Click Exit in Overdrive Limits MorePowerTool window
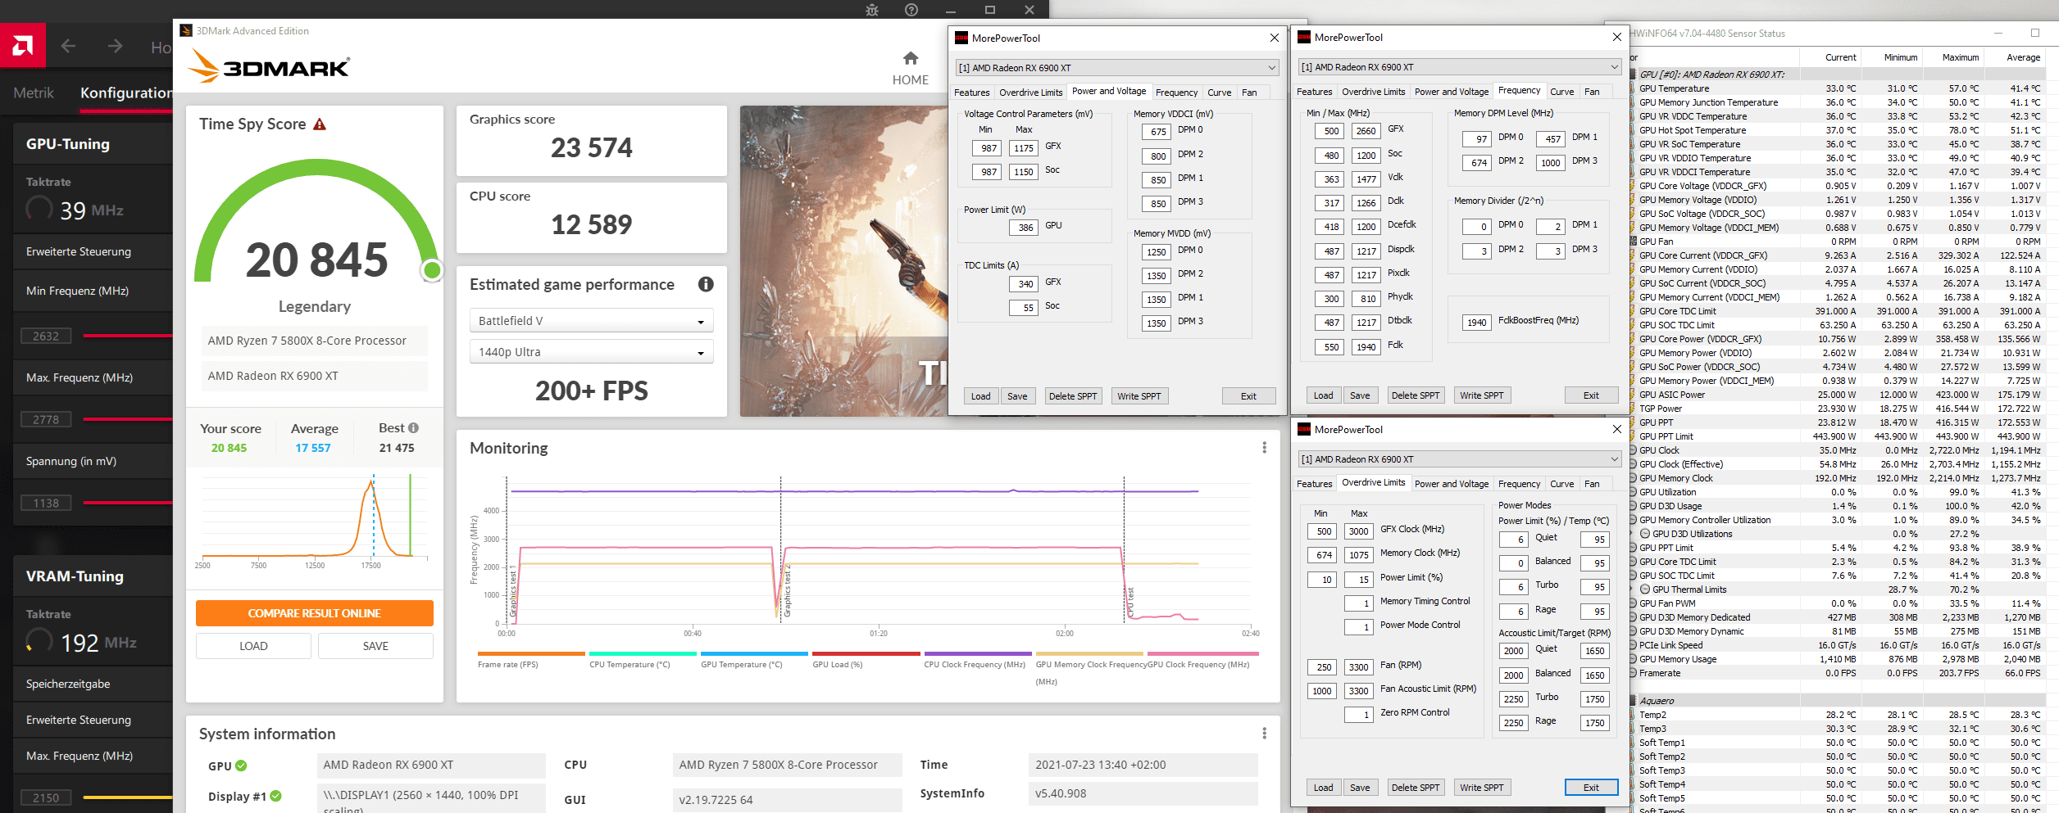Screen dimensions: 2059x813 (x=1591, y=788)
